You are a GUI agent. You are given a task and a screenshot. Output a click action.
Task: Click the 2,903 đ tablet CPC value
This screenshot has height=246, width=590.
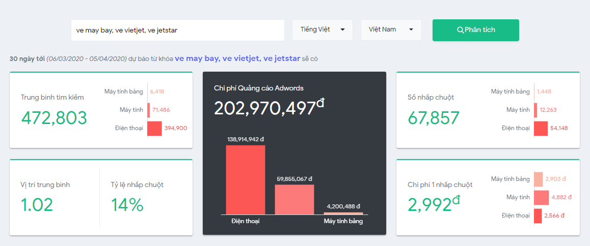(x=556, y=179)
